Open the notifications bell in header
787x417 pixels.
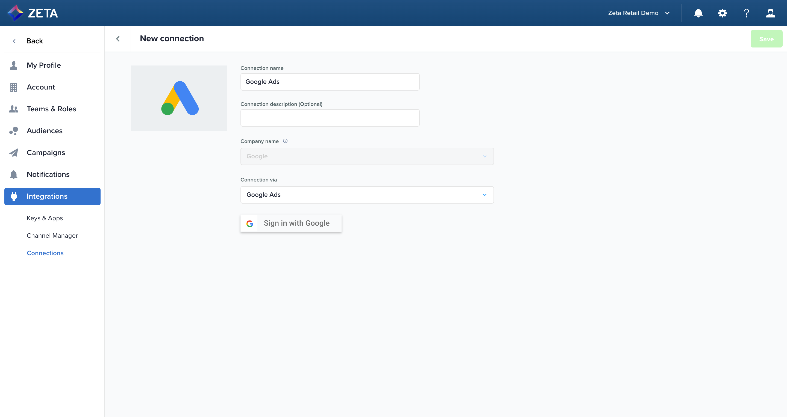pos(698,13)
